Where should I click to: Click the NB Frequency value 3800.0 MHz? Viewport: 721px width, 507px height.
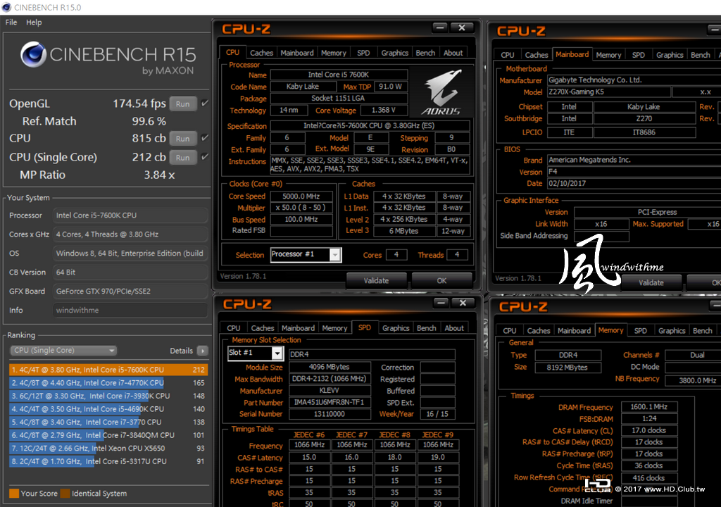point(694,380)
